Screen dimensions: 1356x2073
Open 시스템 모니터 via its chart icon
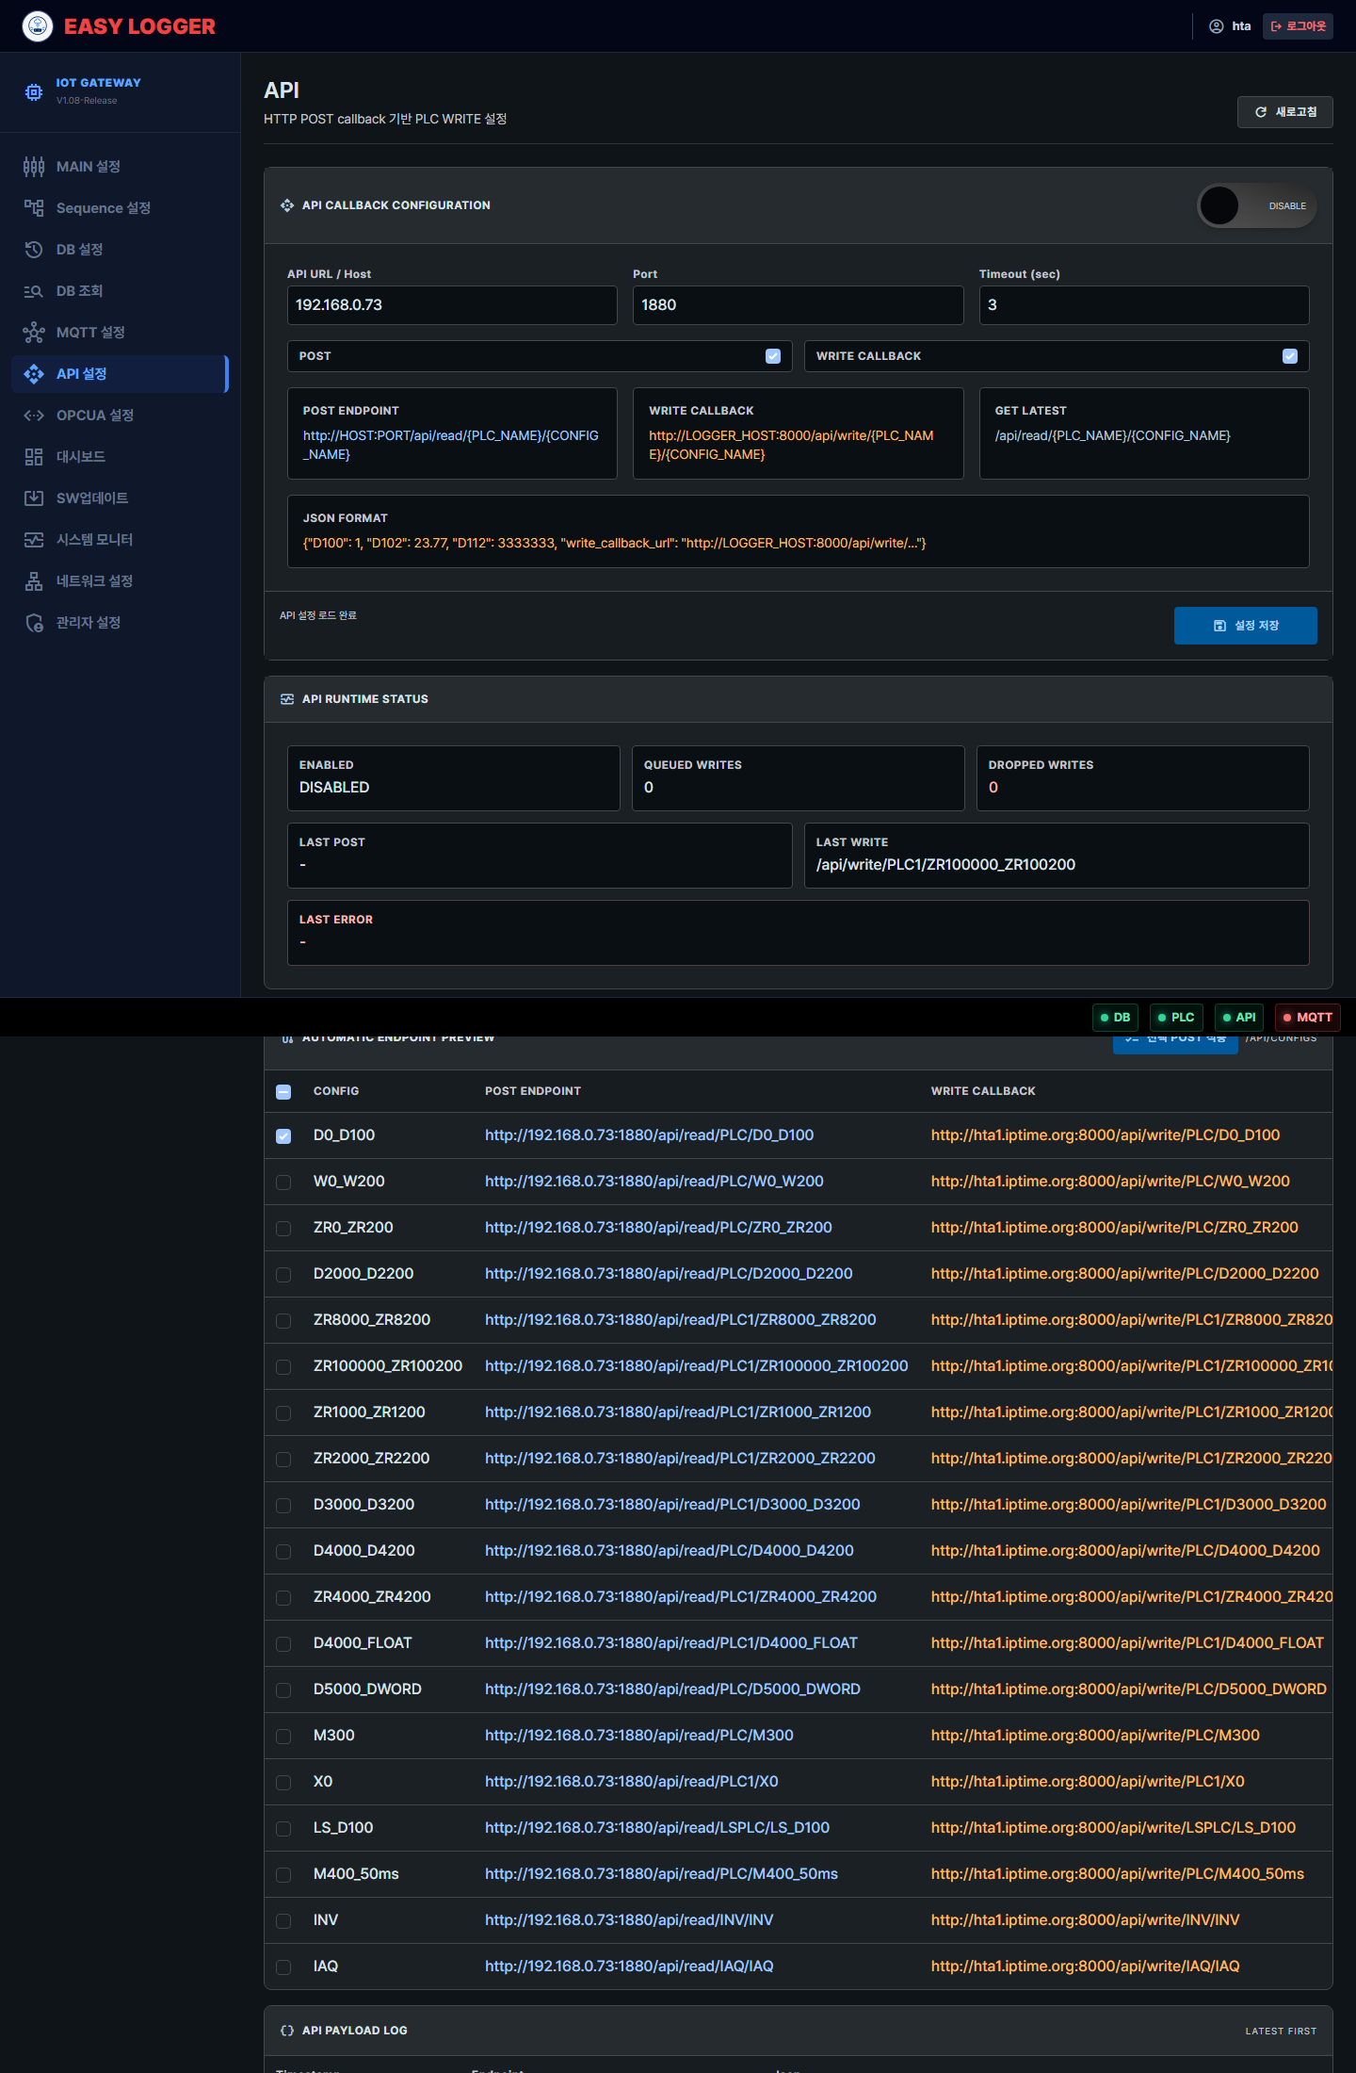tap(34, 540)
